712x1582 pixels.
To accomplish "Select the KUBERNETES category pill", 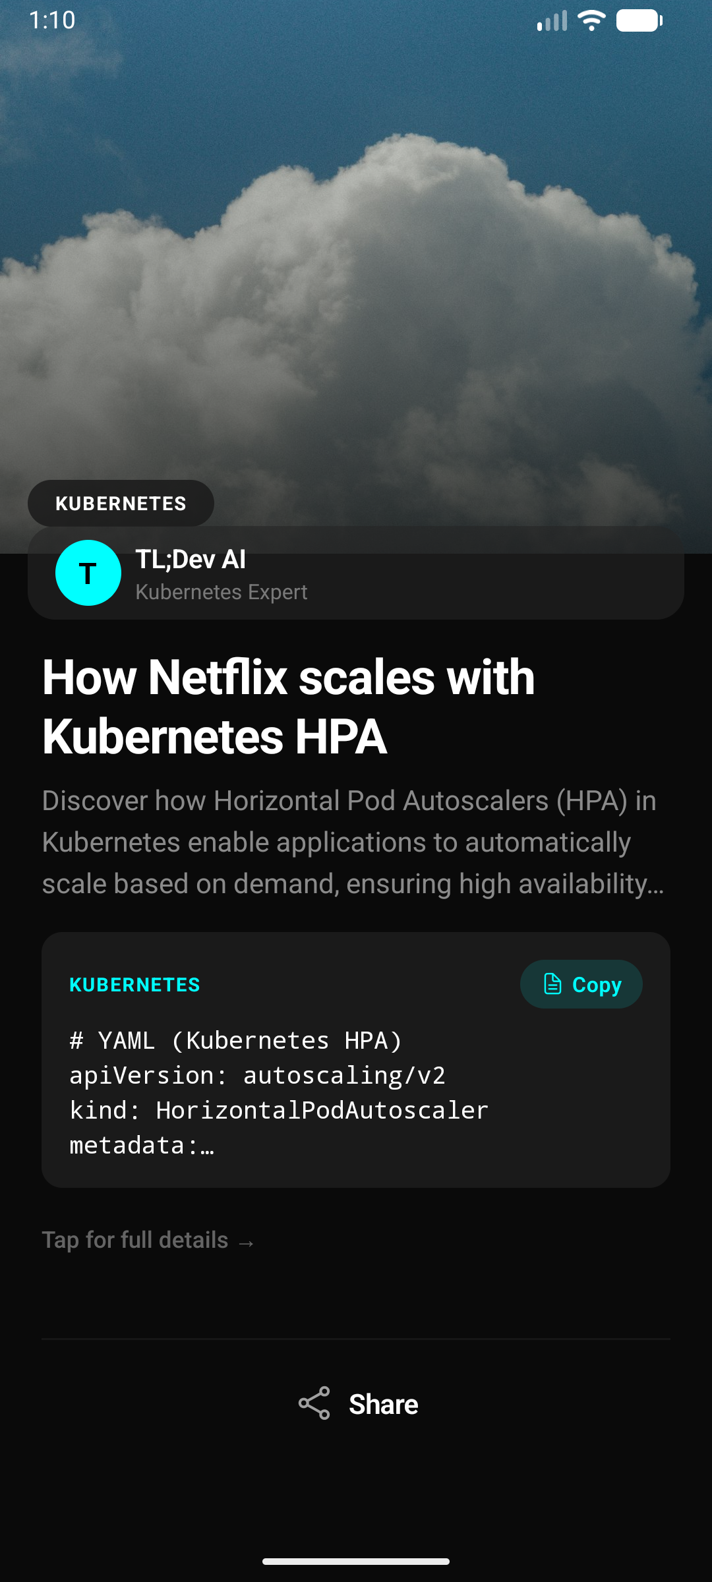I will click(x=121, y=503).
